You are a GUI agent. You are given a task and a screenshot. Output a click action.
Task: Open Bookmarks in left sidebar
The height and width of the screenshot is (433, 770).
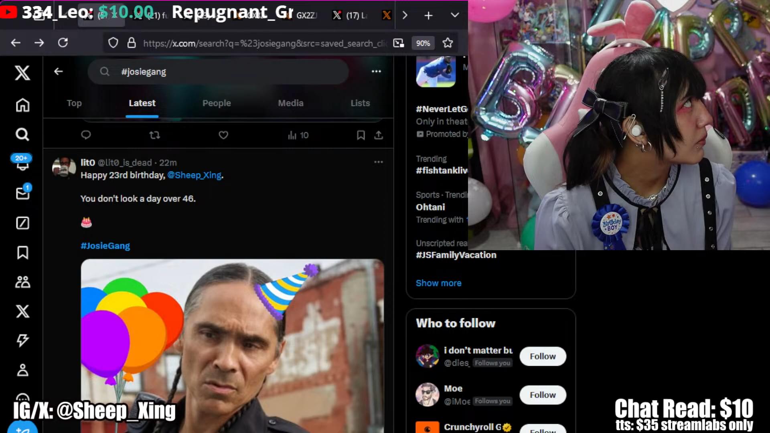point(22,253)
